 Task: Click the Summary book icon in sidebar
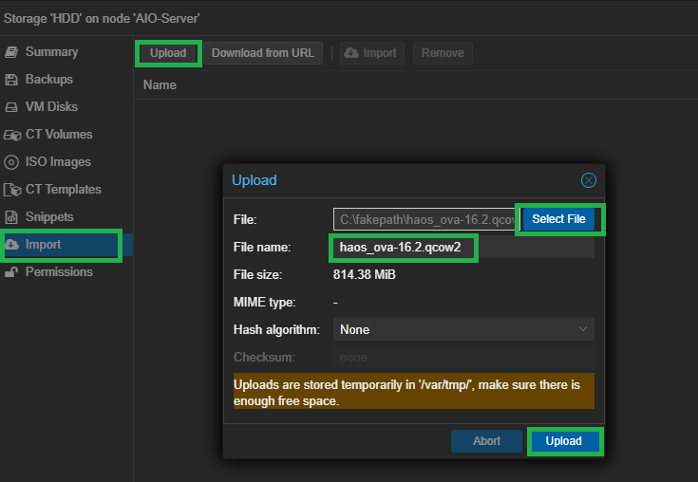pos(11,52)
